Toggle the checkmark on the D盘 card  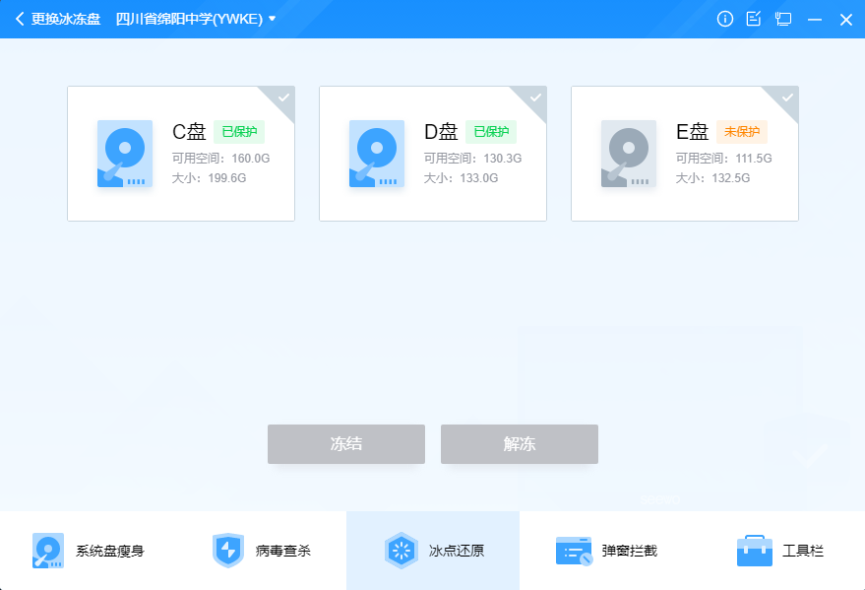(533, 98)
